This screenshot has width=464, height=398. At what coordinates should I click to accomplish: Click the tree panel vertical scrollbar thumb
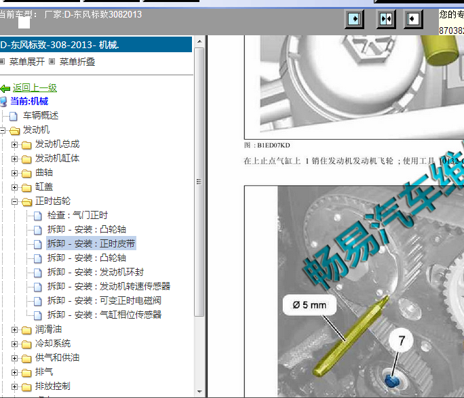click(x=199, y=182)
